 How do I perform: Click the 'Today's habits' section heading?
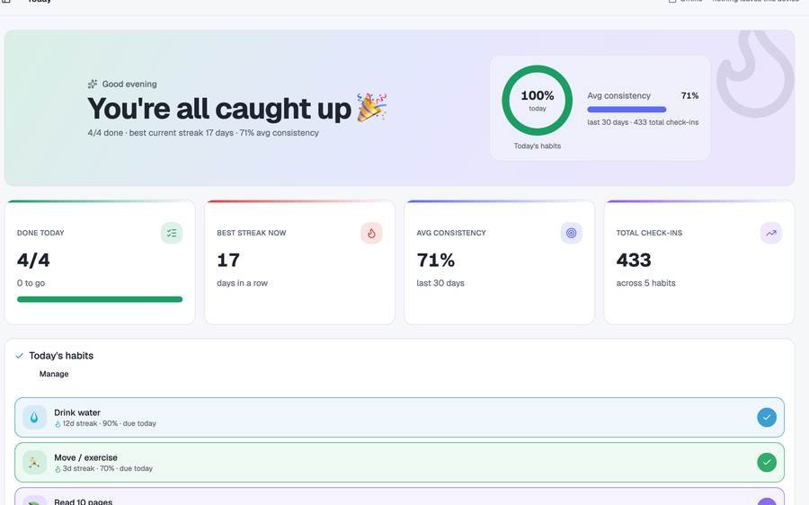pyautogui.click(x=61, y=356)
